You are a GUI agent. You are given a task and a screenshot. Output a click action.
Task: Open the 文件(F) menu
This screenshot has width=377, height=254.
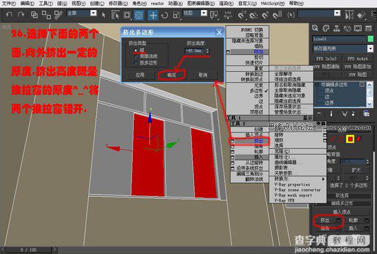[x=9, y=3]
